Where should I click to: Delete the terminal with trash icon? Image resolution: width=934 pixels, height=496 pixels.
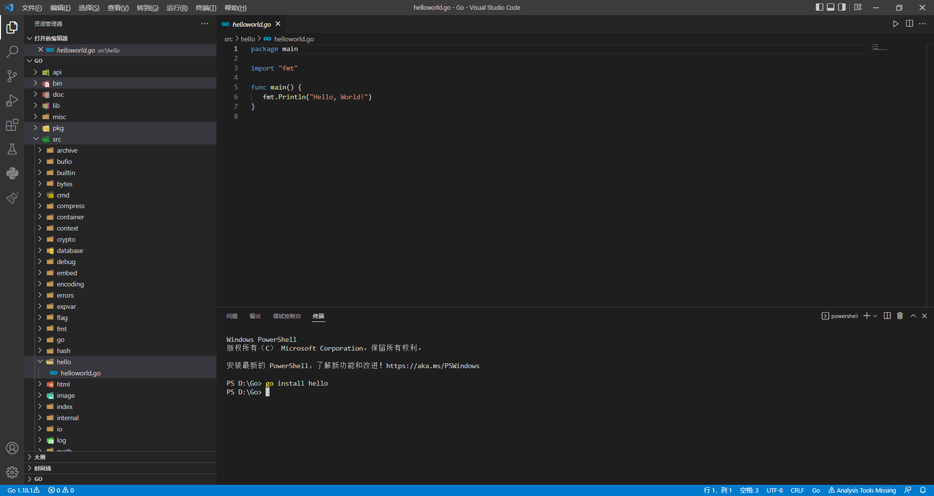pyautogui.click(x=900, y=316)
